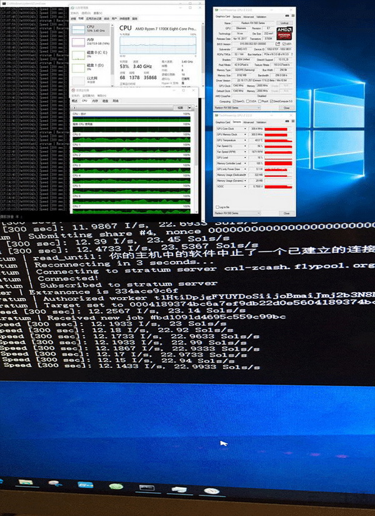Screen dimensions: 375x516
Task: Open the GPU selector dropdown in upper GPU-Z
Action: [x=237, y=108]
